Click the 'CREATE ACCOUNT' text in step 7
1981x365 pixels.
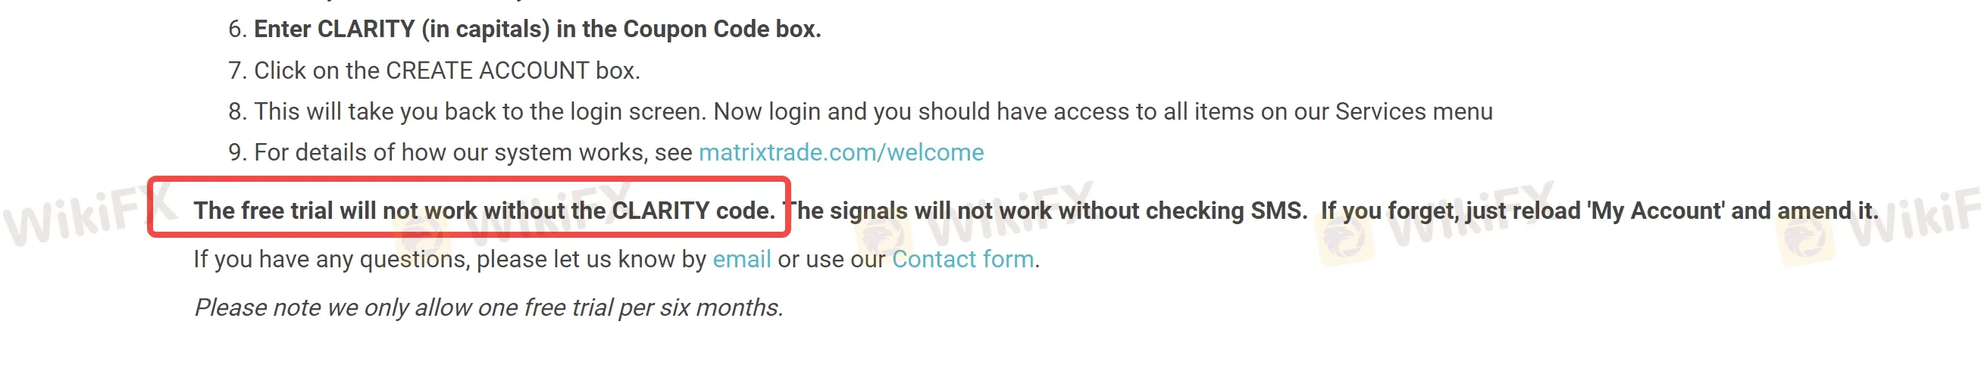(x=487, y=70)
